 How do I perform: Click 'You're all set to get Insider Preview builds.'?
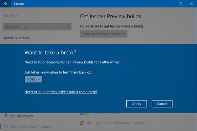[x=112, y=26]
